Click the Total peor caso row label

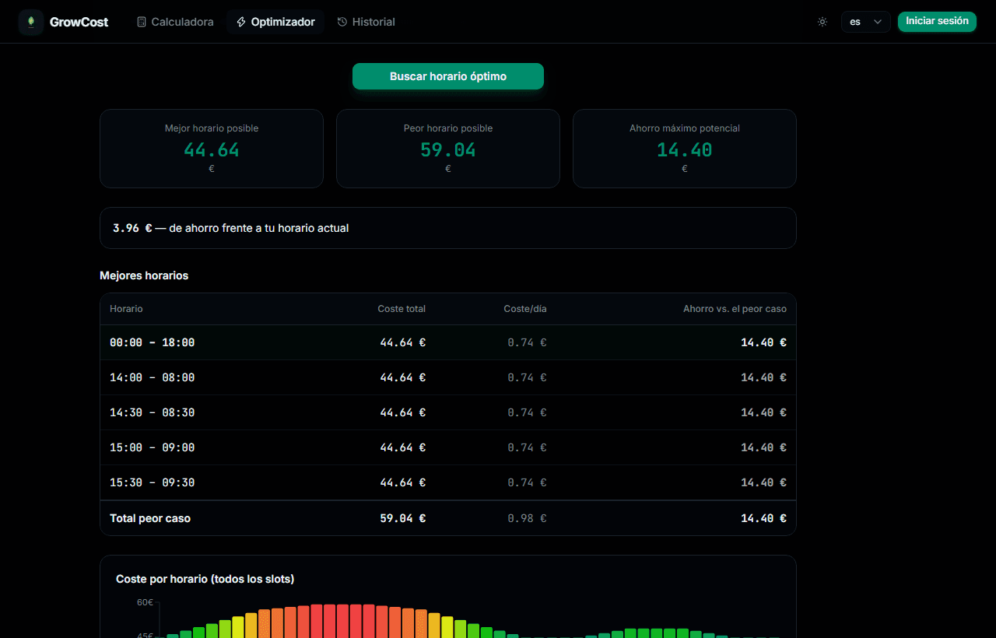pos(150,518)
